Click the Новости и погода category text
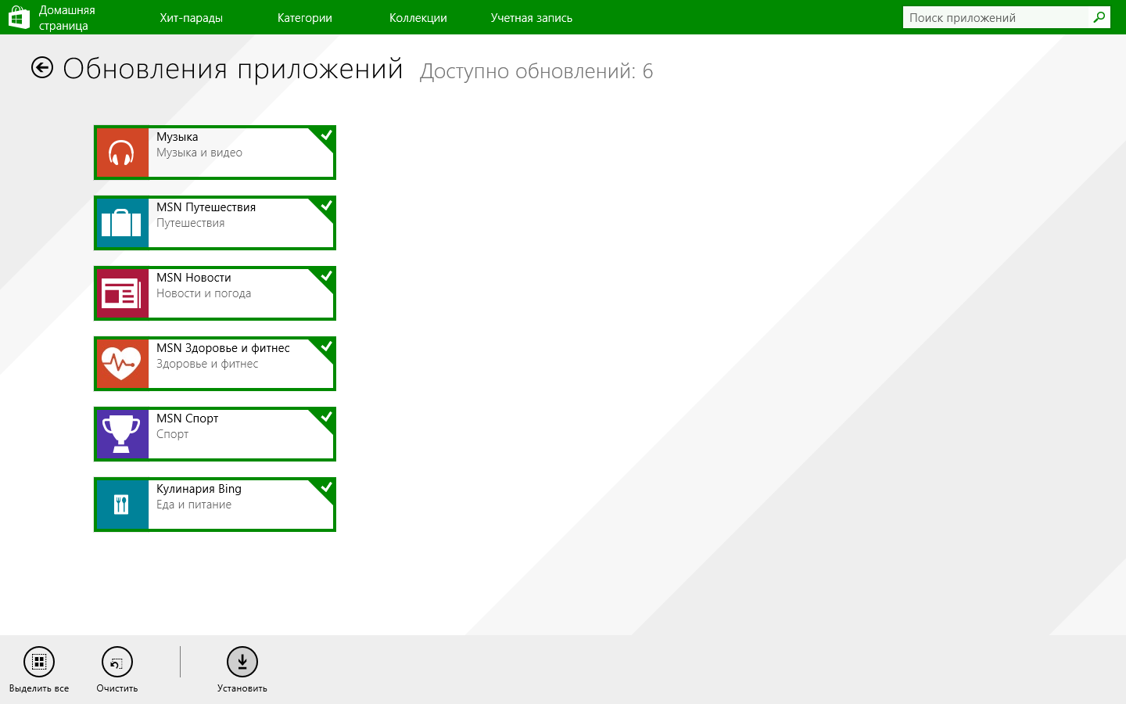 click(x=204, y=293)
